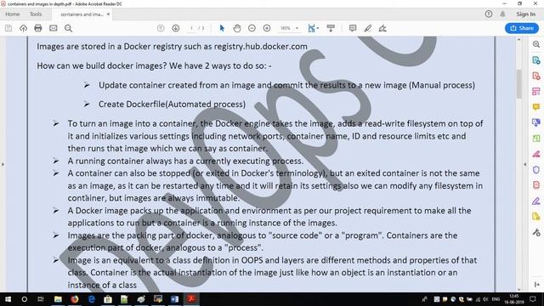Open Organize Pages tool in right panel

coord(536,138)
